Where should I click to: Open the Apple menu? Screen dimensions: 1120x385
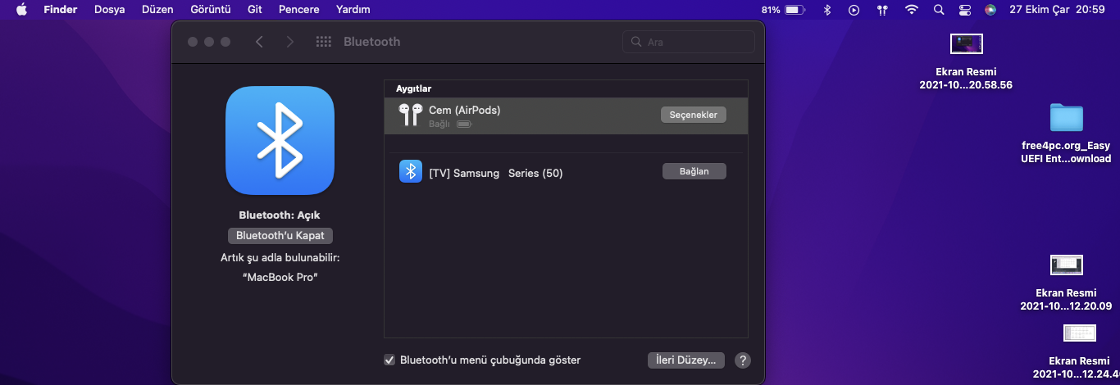pyautogui.click(x=21, y=10)
